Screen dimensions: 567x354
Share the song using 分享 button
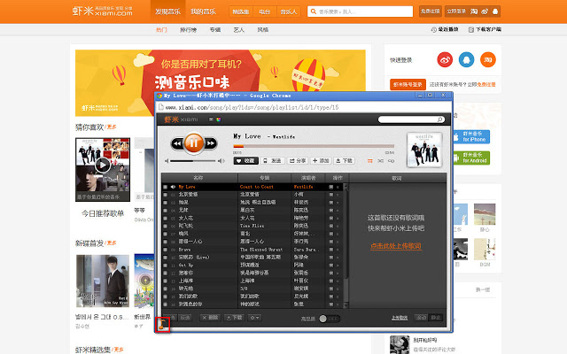coord(298,161)
